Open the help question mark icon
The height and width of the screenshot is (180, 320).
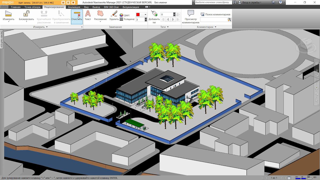click(x=280, y=2)
